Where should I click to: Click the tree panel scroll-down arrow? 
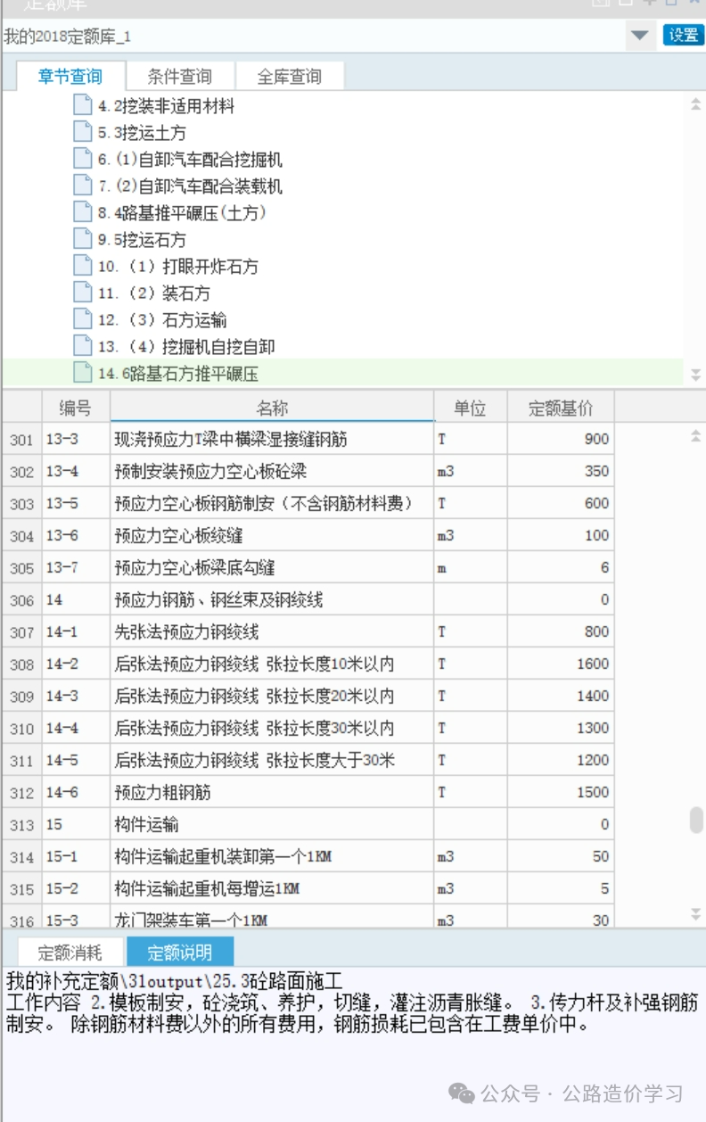695,375
